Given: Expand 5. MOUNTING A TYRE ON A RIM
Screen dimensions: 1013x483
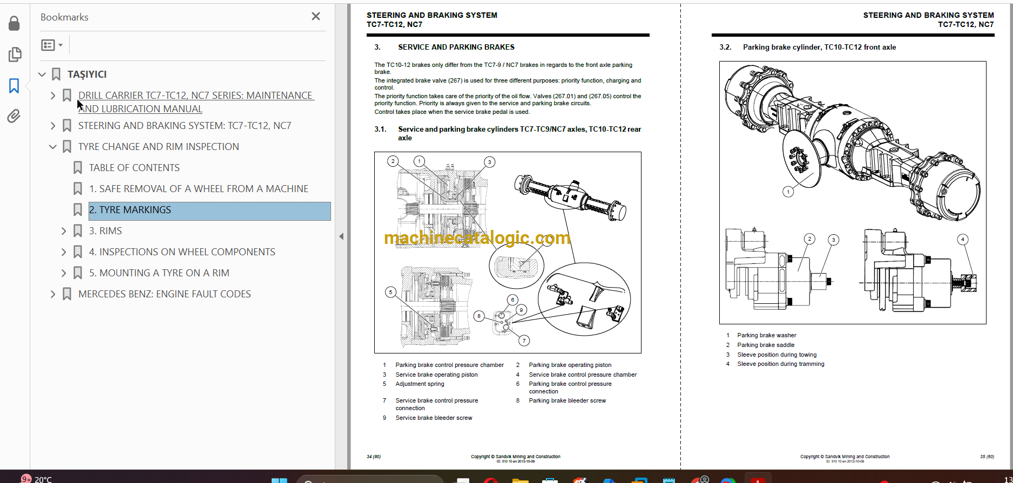Looking at the screenshot, I should click(64, 273).
